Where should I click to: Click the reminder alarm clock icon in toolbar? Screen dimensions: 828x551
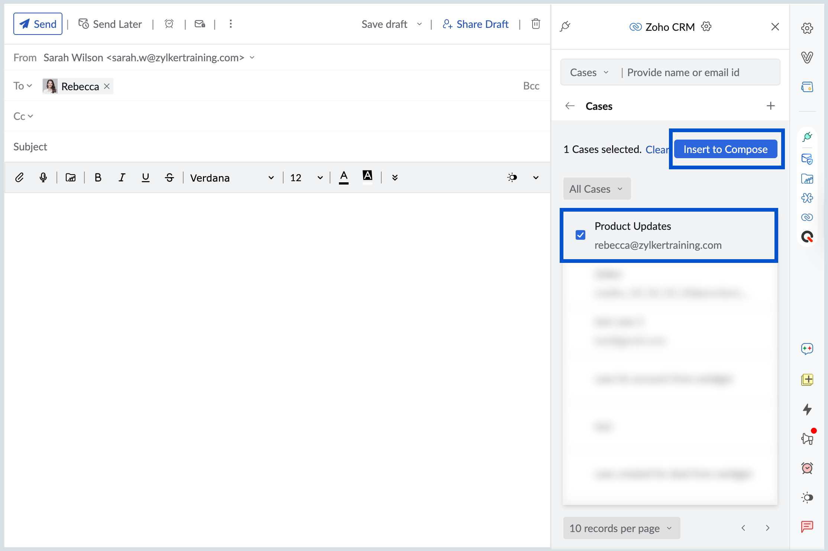tap(169, 24)
